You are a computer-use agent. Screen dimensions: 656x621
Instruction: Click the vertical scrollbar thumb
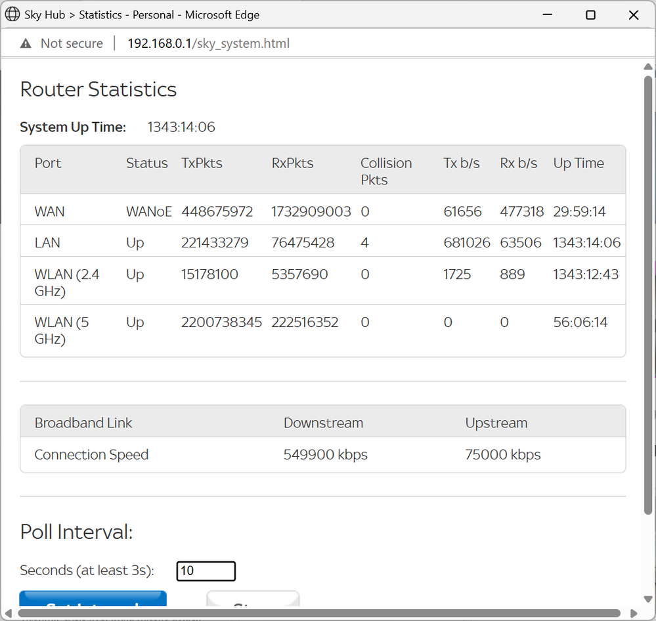pos(648,295)
